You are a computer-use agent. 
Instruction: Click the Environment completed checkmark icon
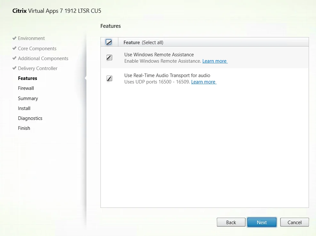[14, 38]
